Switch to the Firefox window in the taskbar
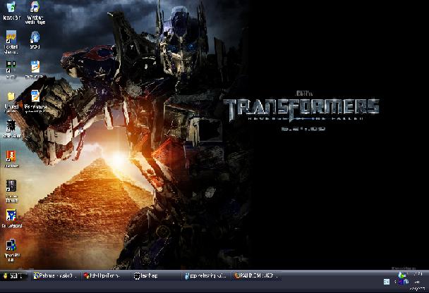The height and width of the screenshot is (293, 429). point(256,276)
